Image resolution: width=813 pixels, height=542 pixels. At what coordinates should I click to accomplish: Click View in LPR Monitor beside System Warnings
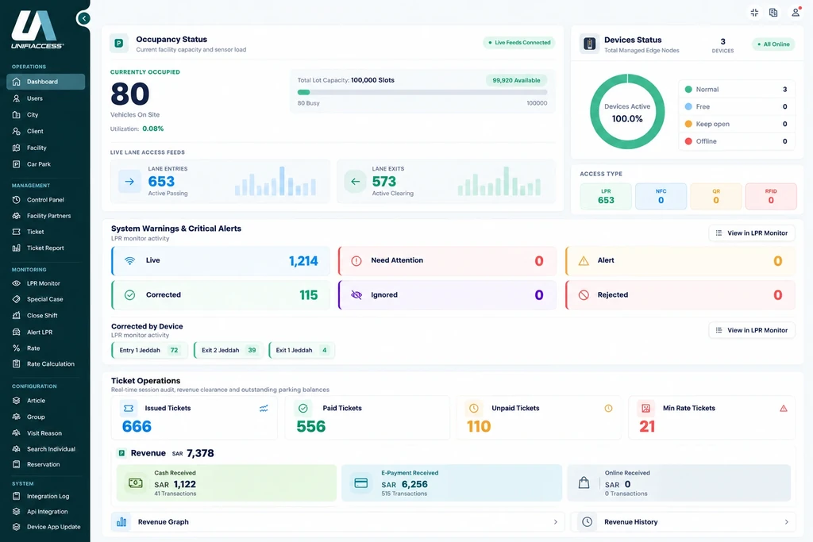[x=752, y=233]
